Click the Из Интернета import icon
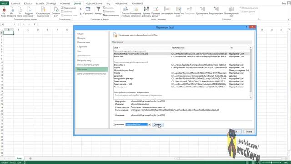 pyautogui.click(x=11, y=12)
